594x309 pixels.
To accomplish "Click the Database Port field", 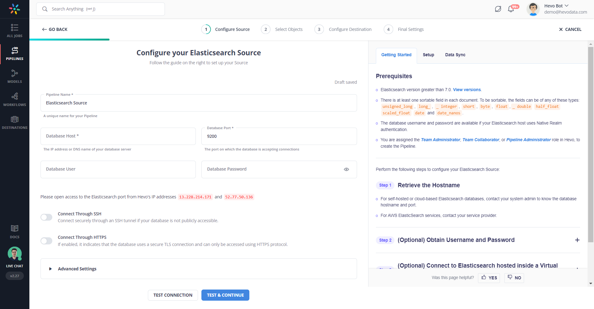I will (279, 136).
